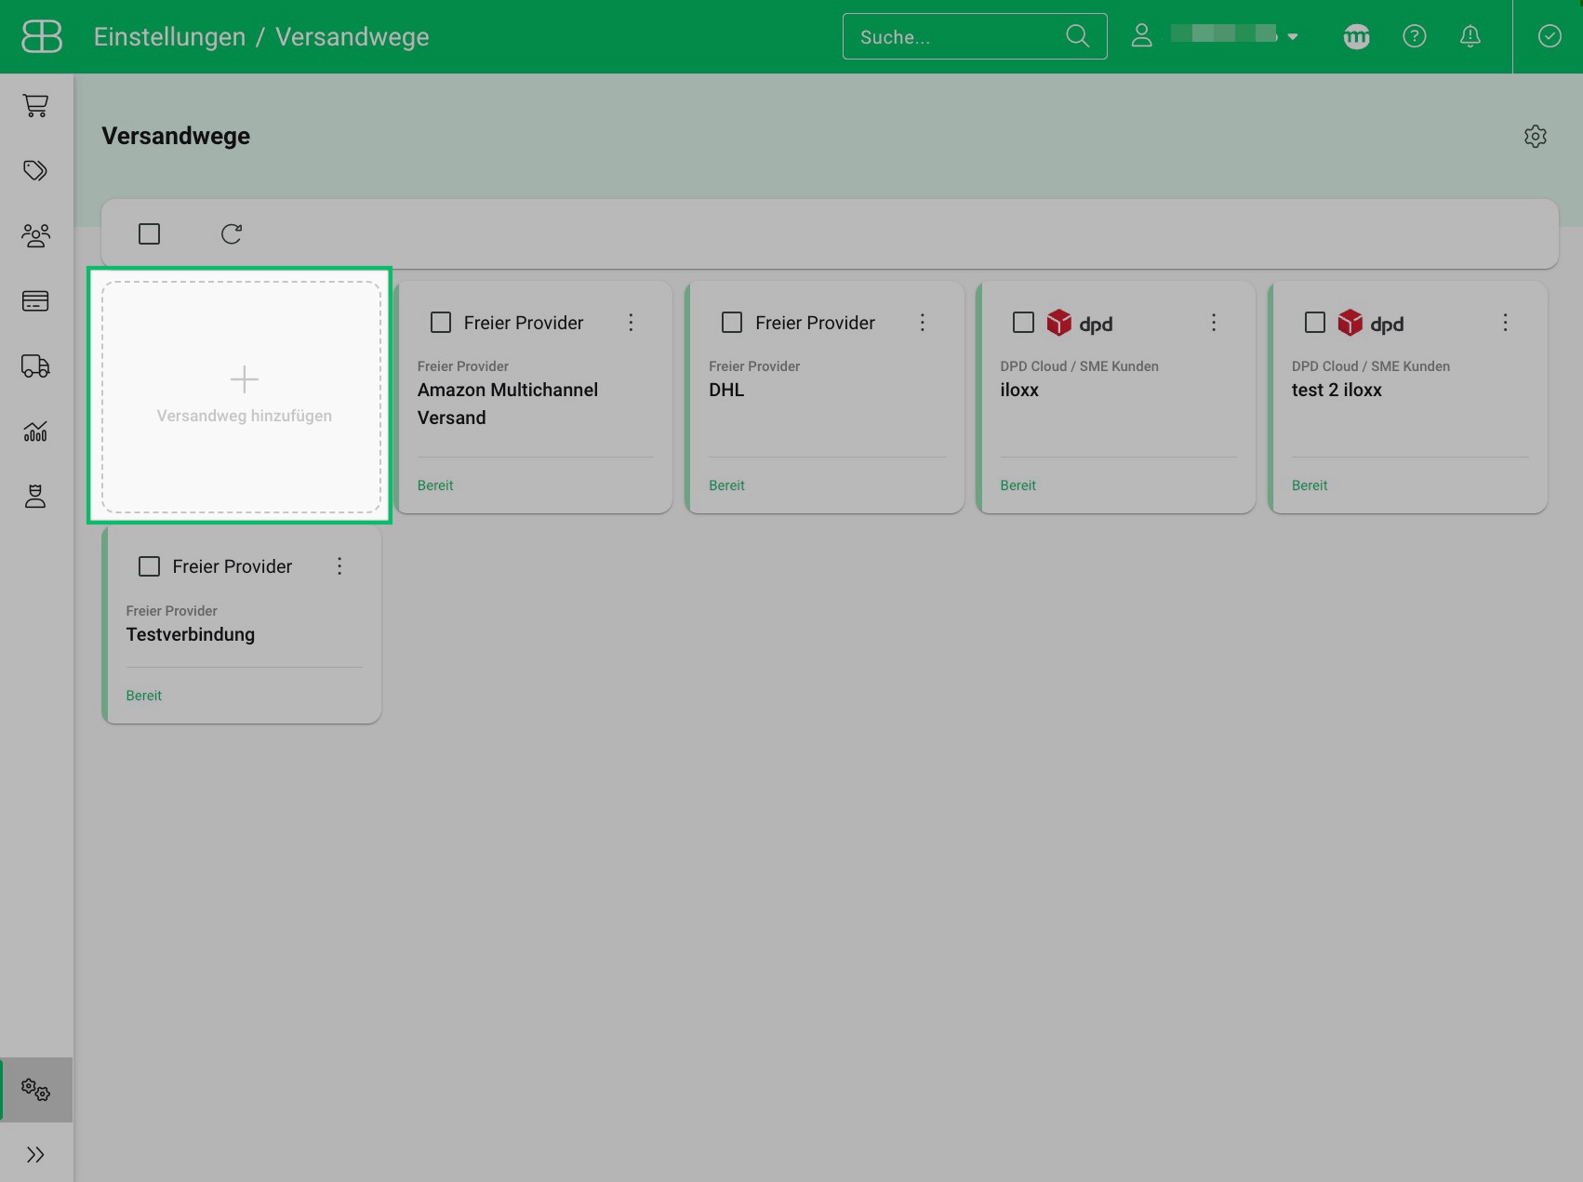1583x1182 pixels.
Task: Open three-dot menu of test 2 iloxx
Action: (x=1505, y=323)
